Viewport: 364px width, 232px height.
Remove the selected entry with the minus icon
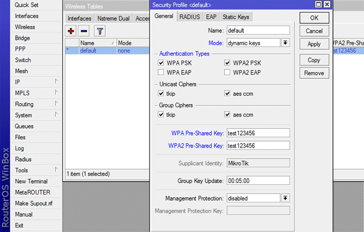(x=84, y=31)
